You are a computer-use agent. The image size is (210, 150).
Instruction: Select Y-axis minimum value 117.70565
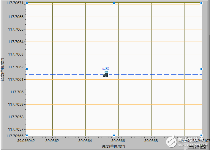(15, 136)
